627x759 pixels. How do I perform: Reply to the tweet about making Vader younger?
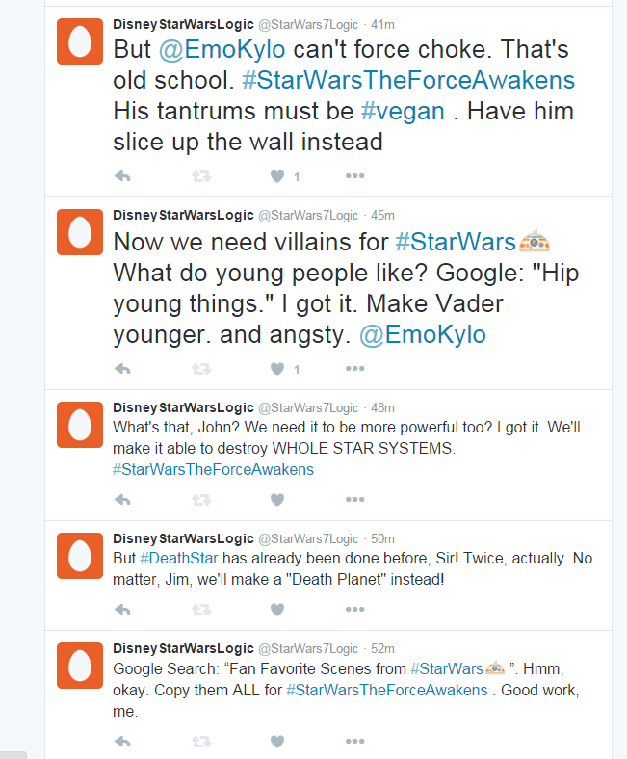click(122, 369)
